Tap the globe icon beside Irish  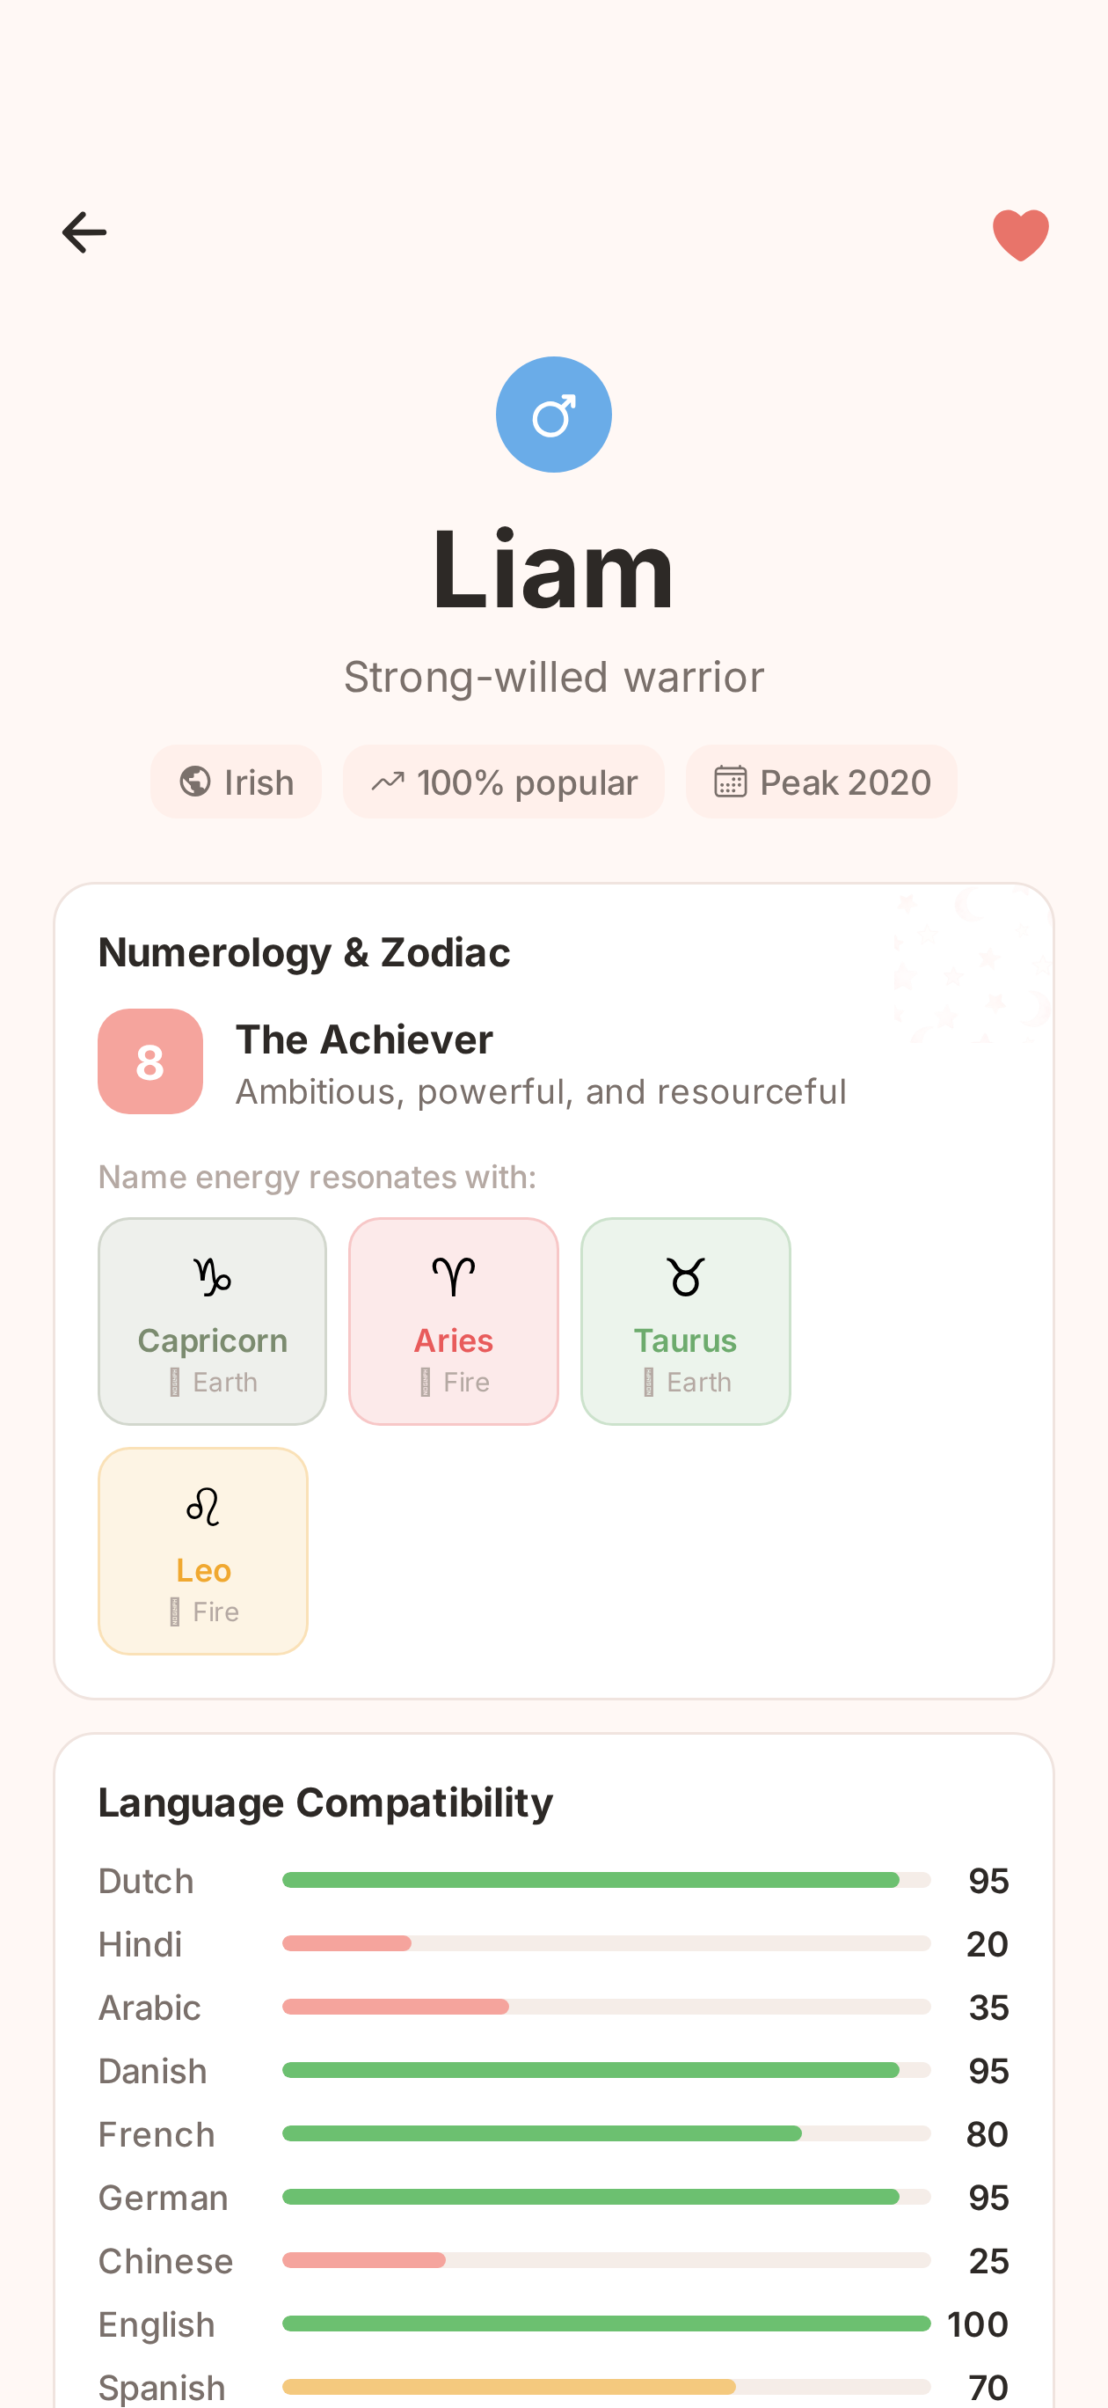pos(195,782)
